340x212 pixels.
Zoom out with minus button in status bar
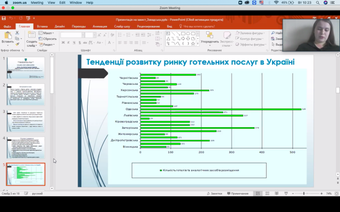(293, 193)
